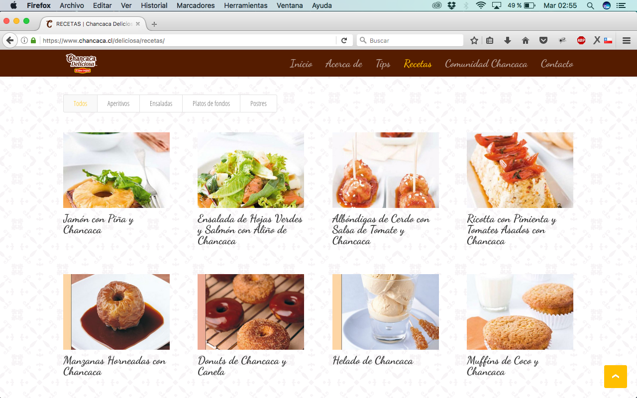Bookmark this page with the star icon
The height and width of the screenshot is (398, 637).
point(474,40)
